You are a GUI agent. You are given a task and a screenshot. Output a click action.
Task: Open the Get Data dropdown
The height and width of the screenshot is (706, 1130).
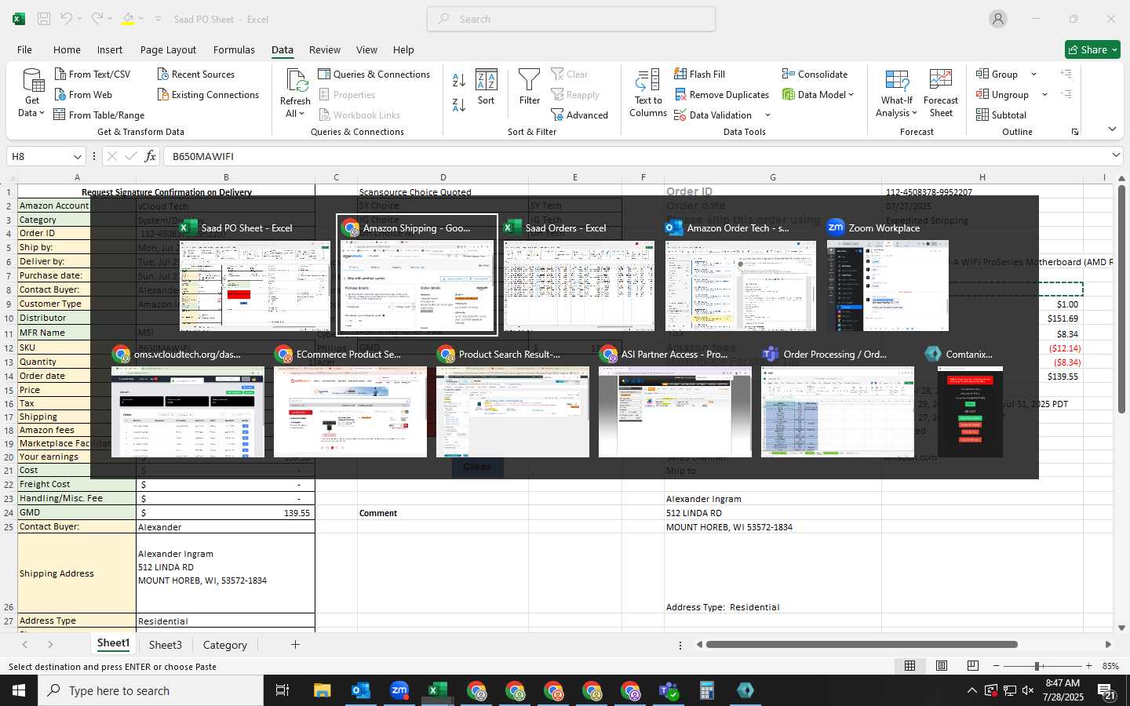pos(31,93)
